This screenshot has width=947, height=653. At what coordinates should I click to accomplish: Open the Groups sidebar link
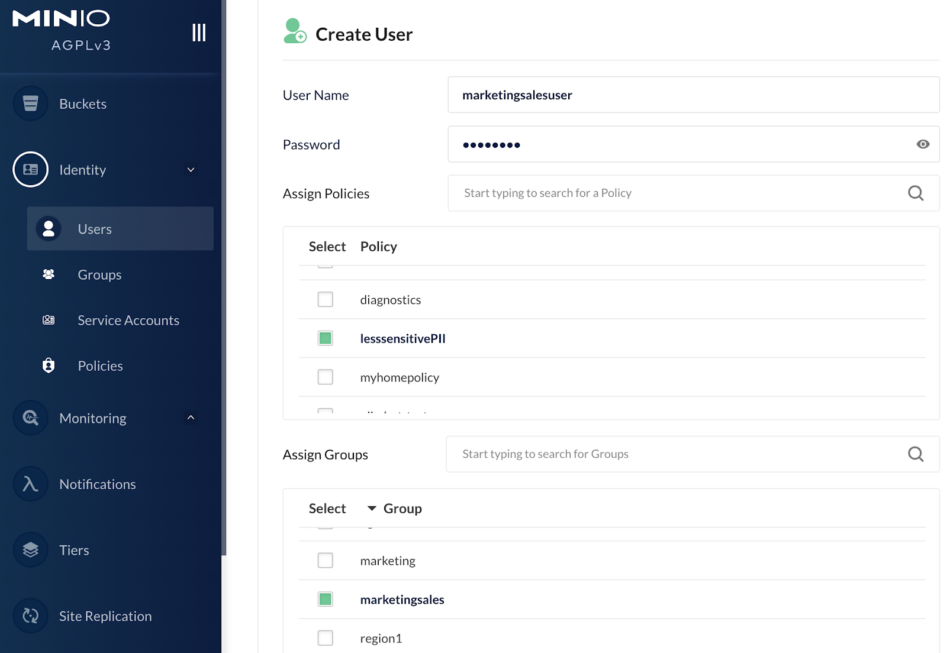coord(99,275)
